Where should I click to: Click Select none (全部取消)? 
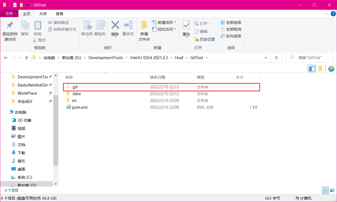[231, 29]
